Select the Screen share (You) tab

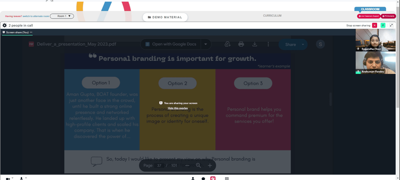pyautogui.click(x=17, y=32)
